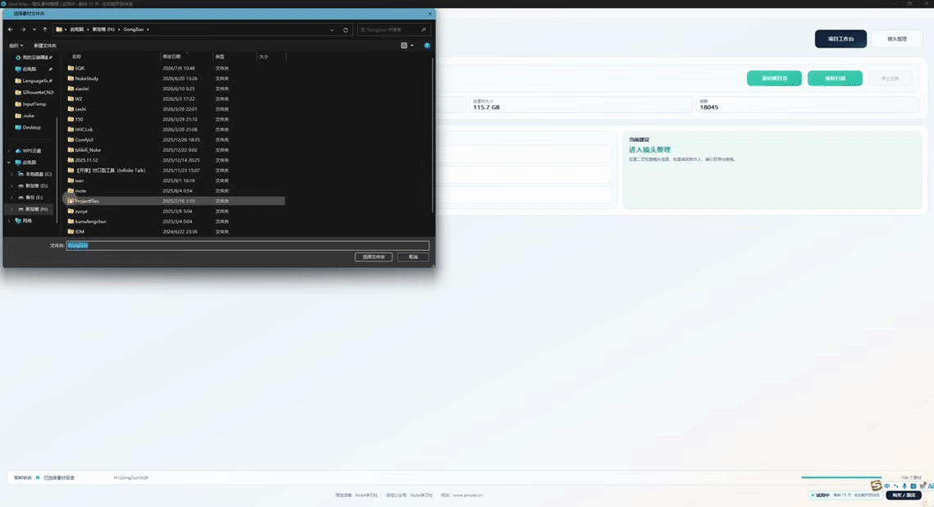934x507 pixels.
Task: Change the file view layout icon
Action: pos(404,45)
